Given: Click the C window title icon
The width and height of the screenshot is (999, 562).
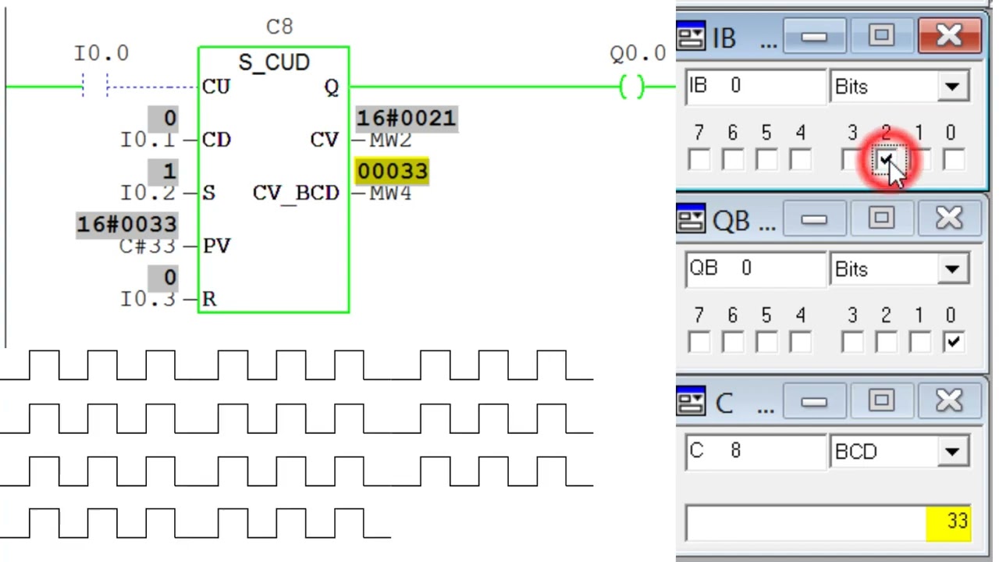Looking at the screenshot, I should pyautogui.click(x=691, y=402).
